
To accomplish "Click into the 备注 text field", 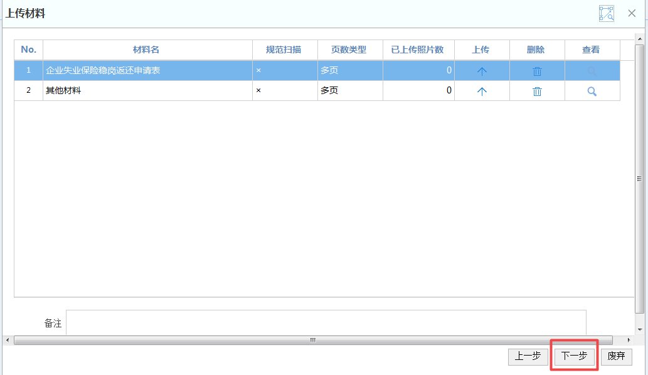I will (x=326, y=322).
